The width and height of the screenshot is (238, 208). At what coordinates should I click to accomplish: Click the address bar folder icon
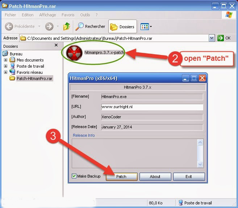[x=23, y=38]
